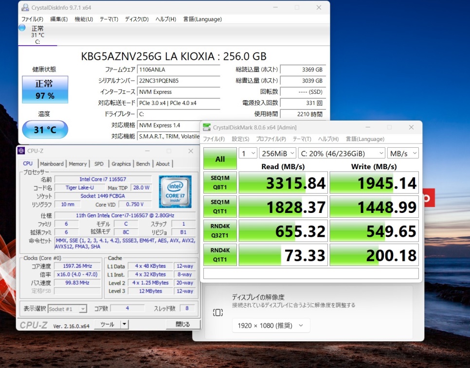Image resolution: width=470 pixels, height=368 pixels.
Task: Click the 正常 97% health status button
Action: (45, 89)
